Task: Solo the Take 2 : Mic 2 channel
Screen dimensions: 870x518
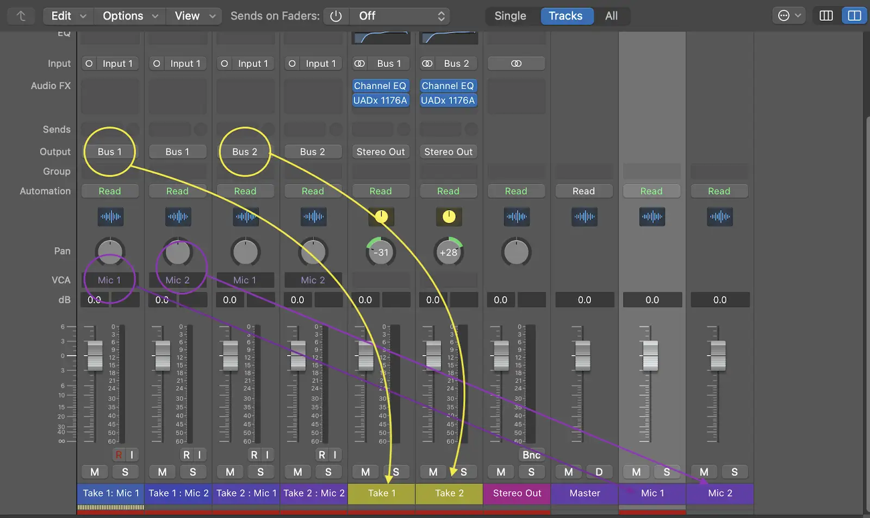Action: [328, 472]
